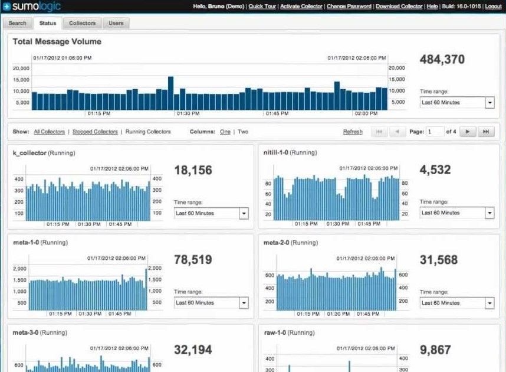Select Running Collectors filter

(148, 132)
